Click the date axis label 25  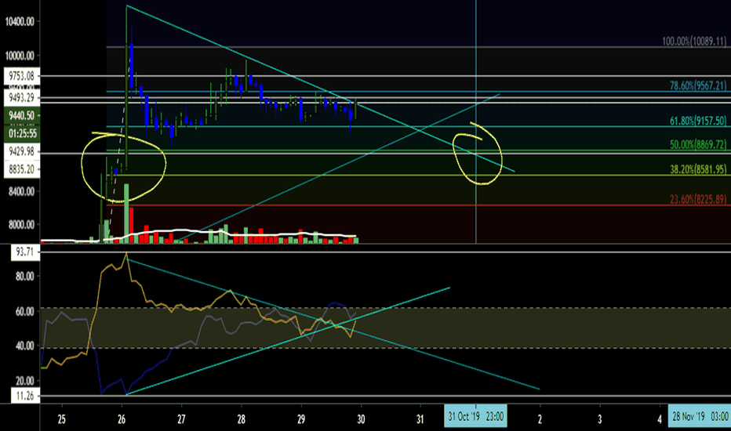tap(61, 419)
